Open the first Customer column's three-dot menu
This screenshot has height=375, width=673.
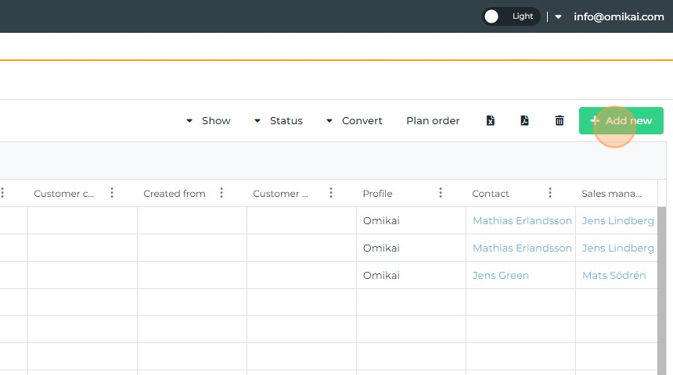tap(112, 193)
